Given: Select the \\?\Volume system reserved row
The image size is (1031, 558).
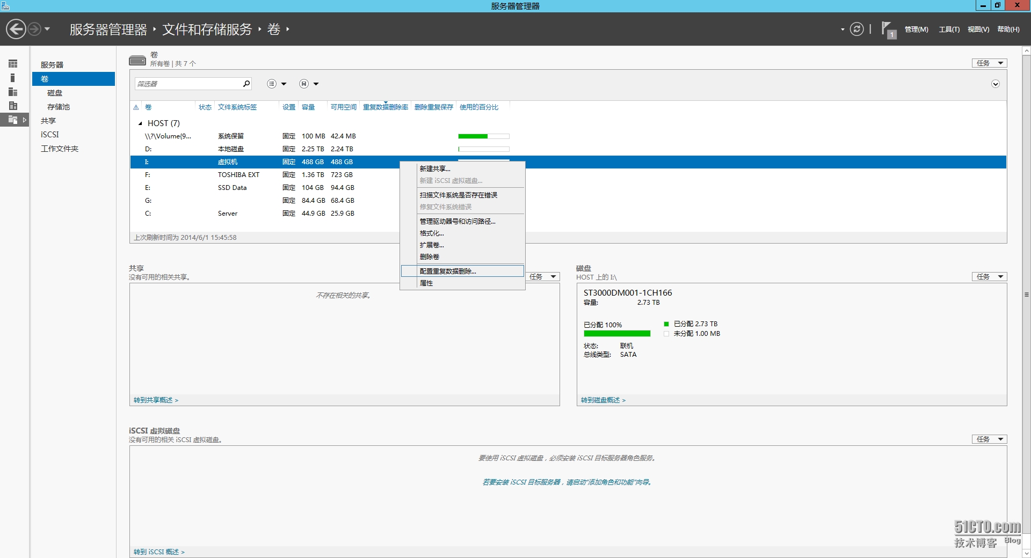Looking at the screenshot, I should coord(568,136).
